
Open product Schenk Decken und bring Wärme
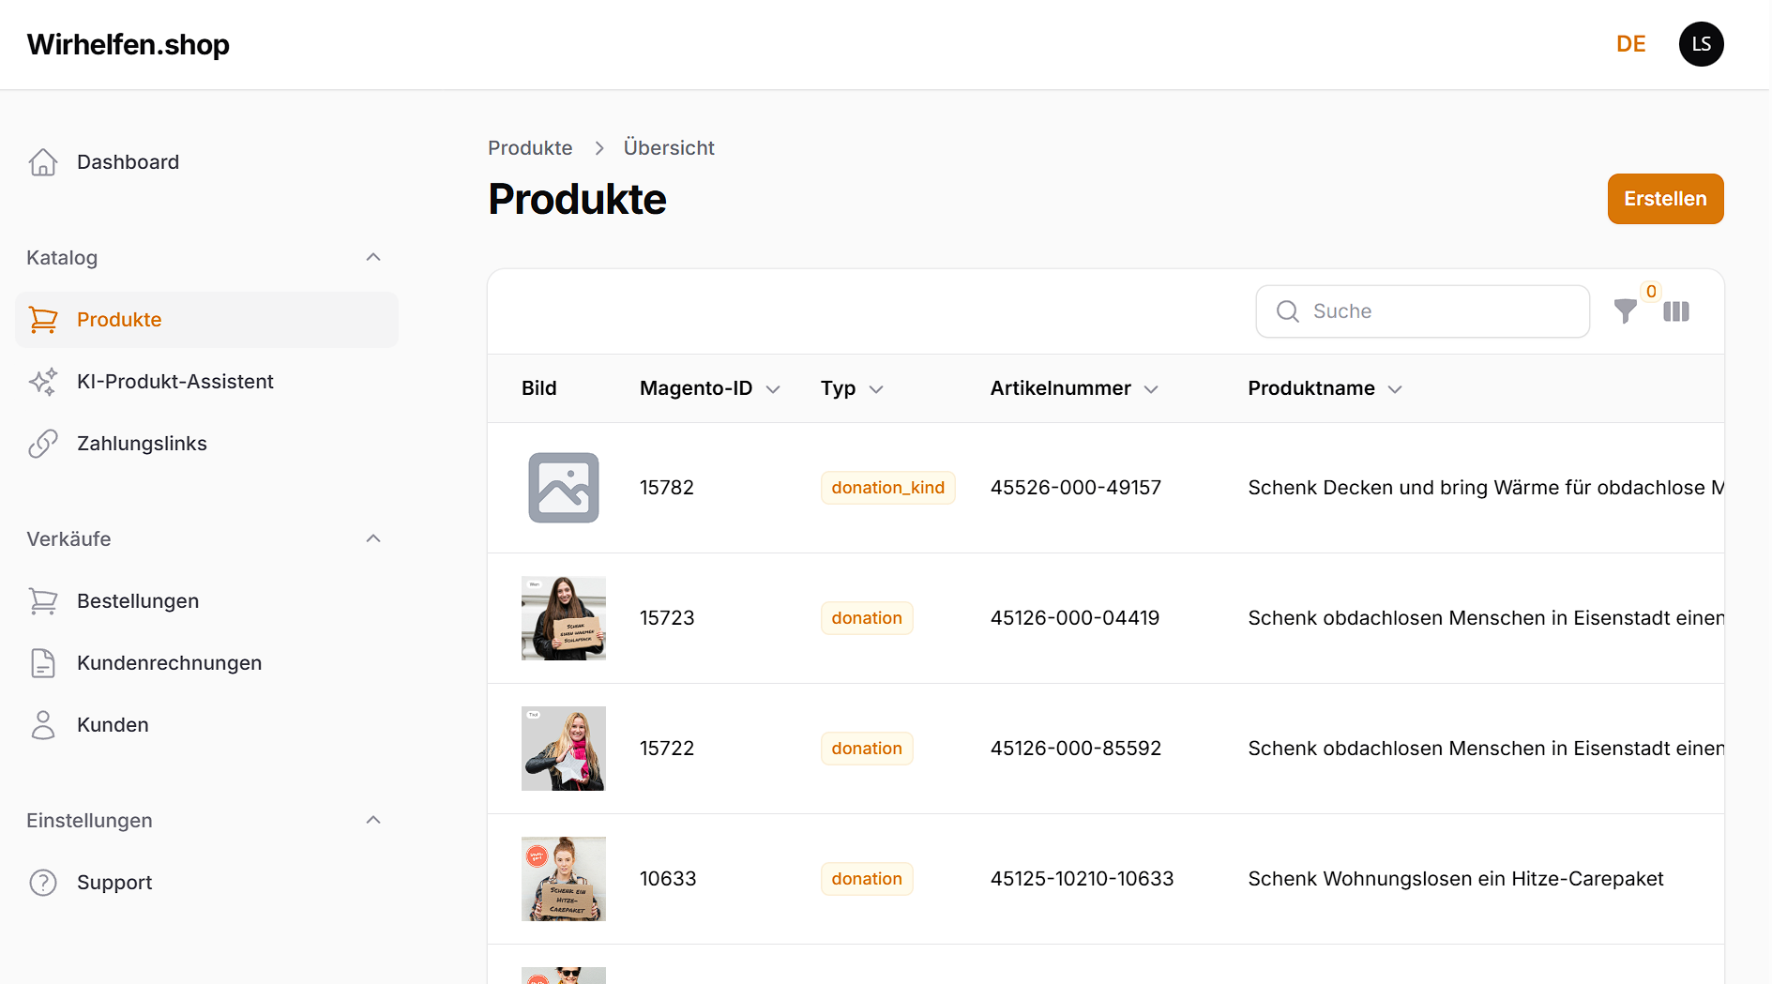pos(1486,488)
